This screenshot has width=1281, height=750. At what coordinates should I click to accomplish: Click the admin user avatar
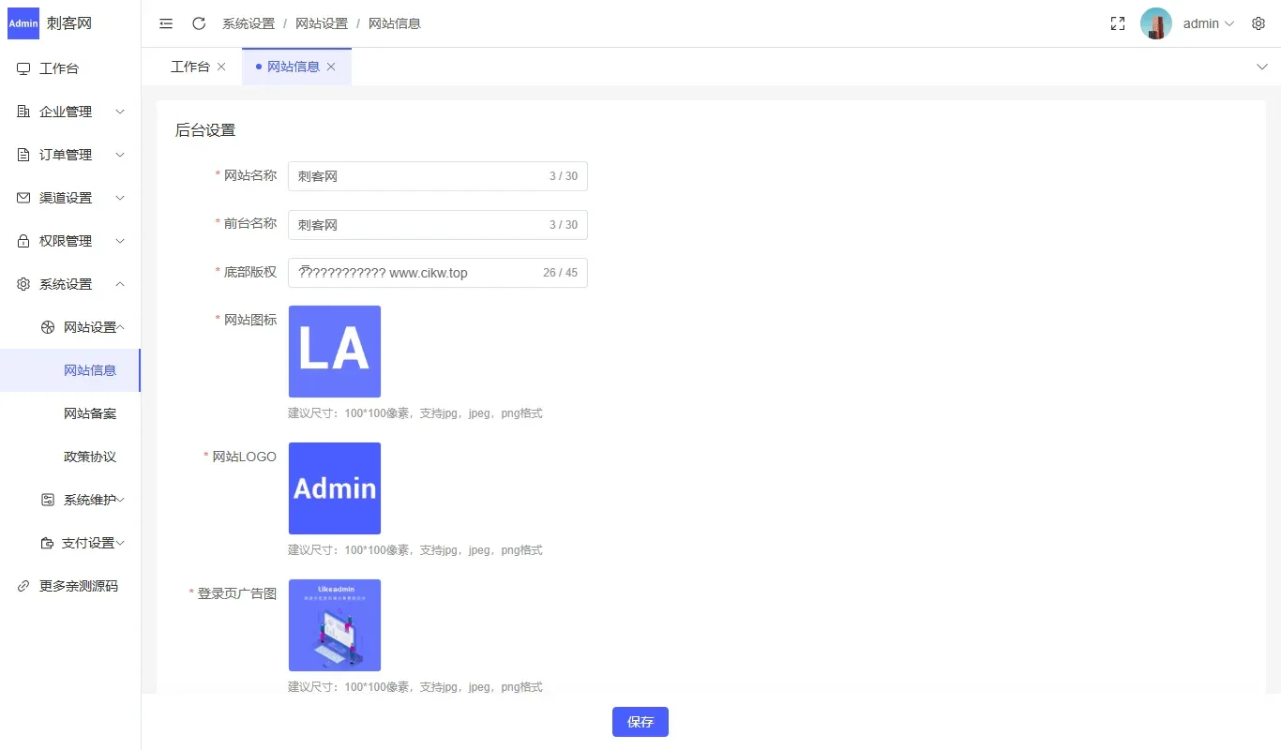click(1156, 23)
